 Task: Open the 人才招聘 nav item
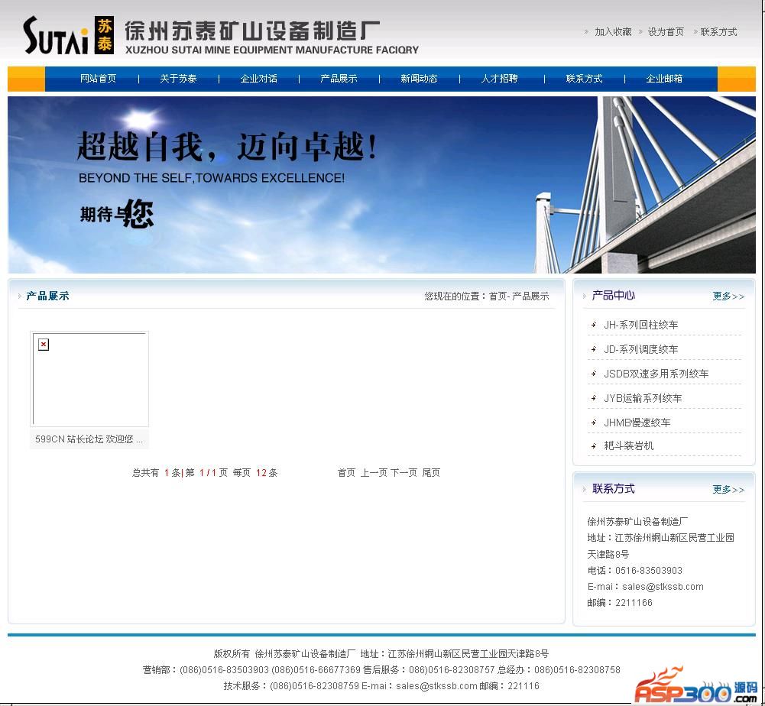click(499, 79)
